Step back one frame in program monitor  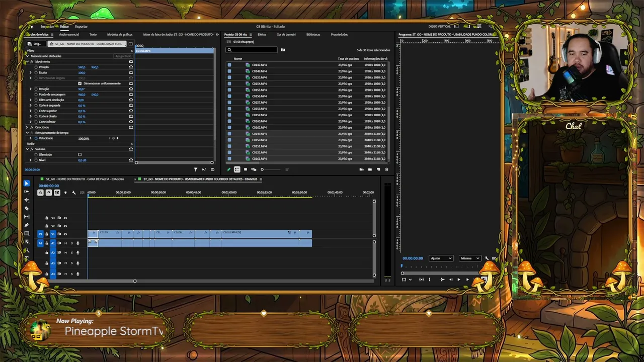point(451,280)
